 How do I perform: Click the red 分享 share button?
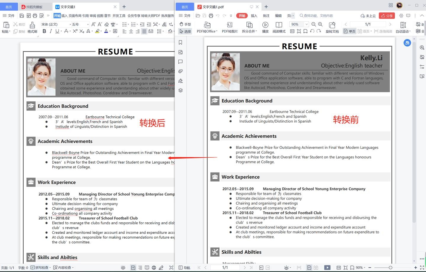pos(387,16)
